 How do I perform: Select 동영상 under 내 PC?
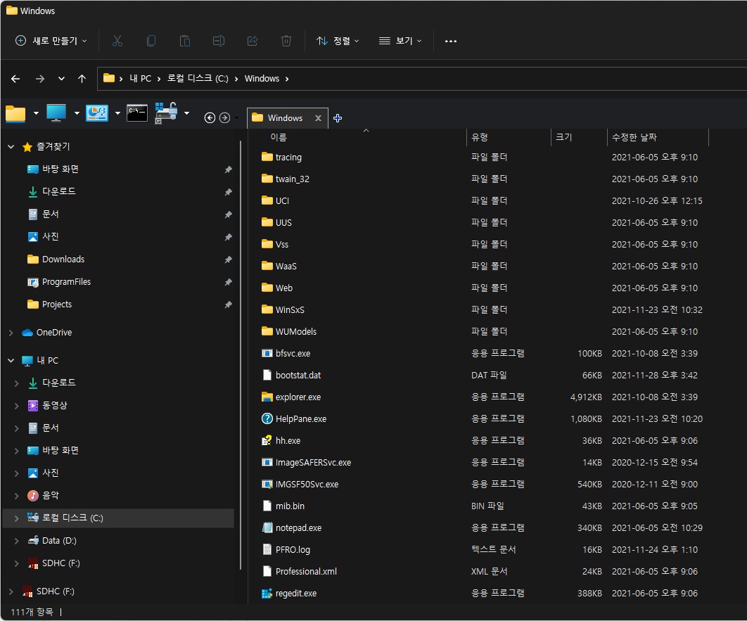coord(55,405)
